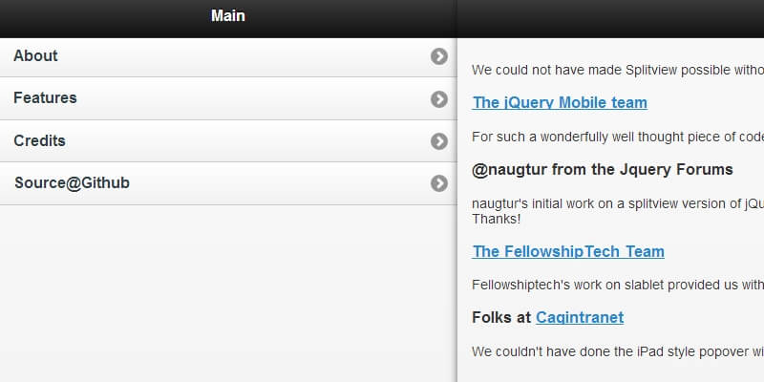Go to the Credits list entry
Viewport: 764px width, 382px height.
[x=40, y=141]
